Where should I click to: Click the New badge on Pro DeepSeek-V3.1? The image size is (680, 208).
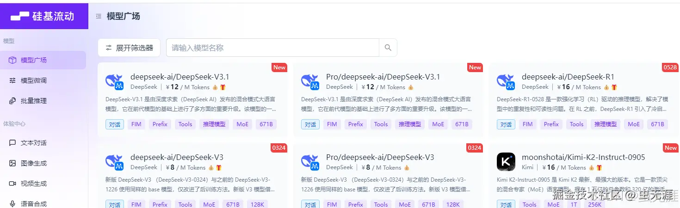pos(475,67)
